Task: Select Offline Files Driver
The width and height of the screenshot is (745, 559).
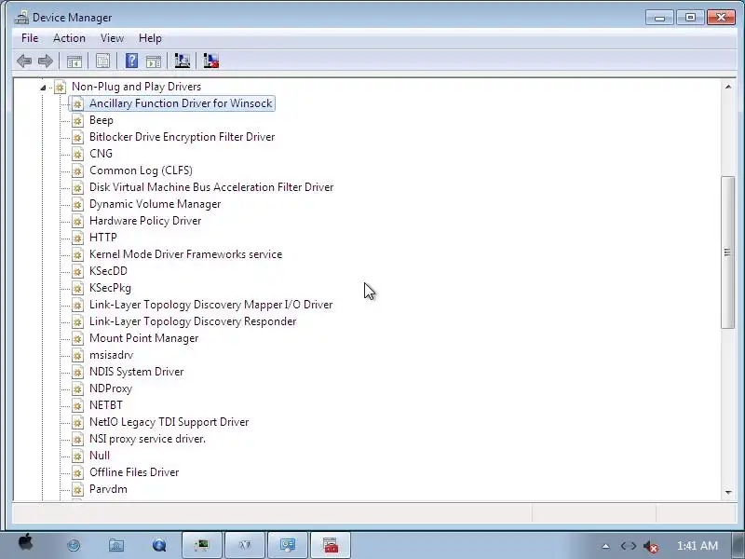Action: 134,472
